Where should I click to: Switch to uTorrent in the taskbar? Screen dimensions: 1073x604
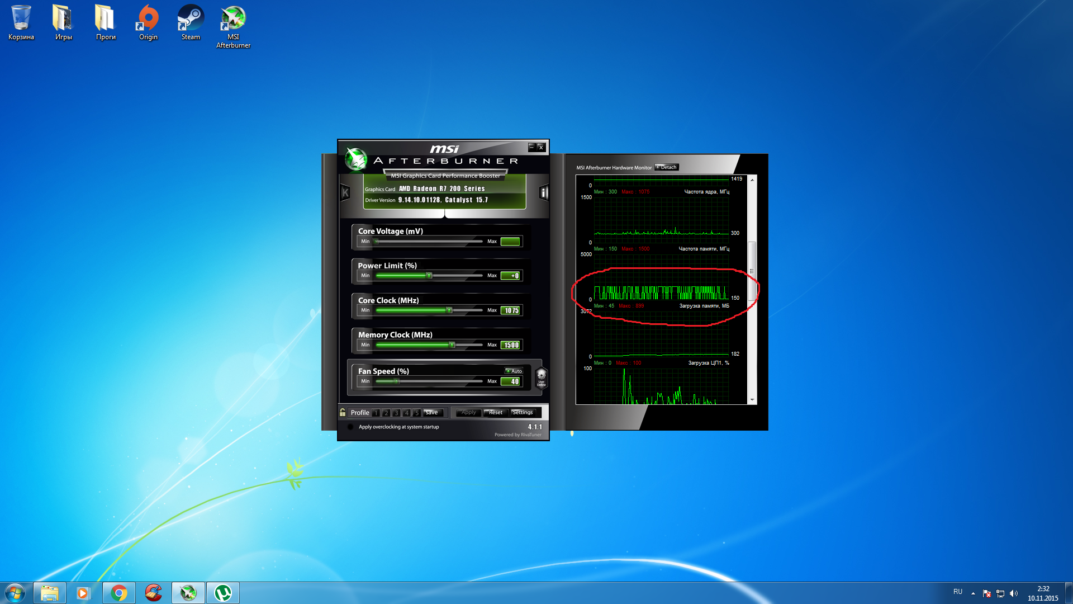pos(223,593)
